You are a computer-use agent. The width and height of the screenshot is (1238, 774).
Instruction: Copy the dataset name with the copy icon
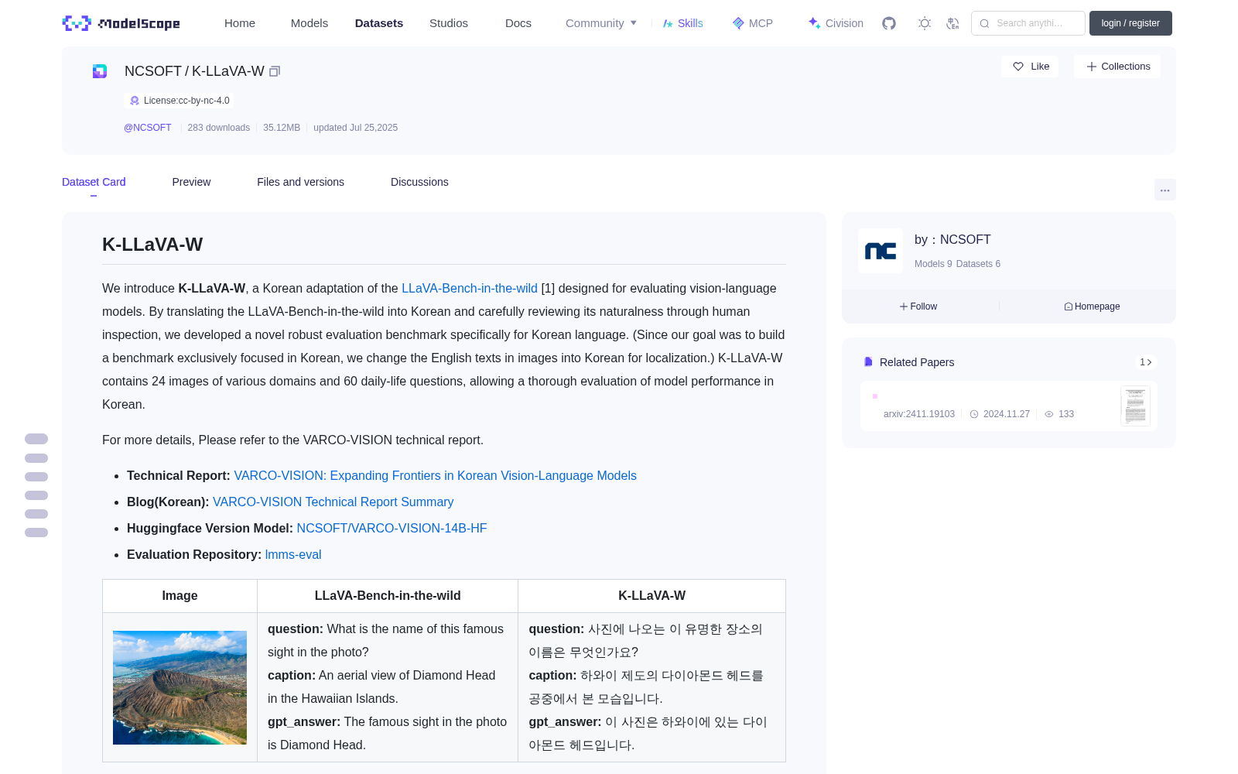tap(275, 71)
